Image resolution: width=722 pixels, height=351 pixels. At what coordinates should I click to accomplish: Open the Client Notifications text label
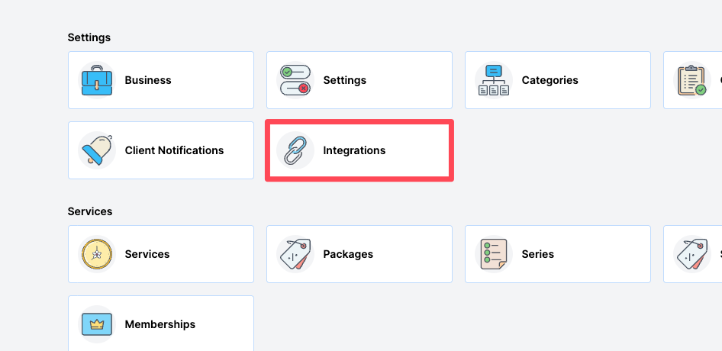pyautogui.click(x=174, y=150)
